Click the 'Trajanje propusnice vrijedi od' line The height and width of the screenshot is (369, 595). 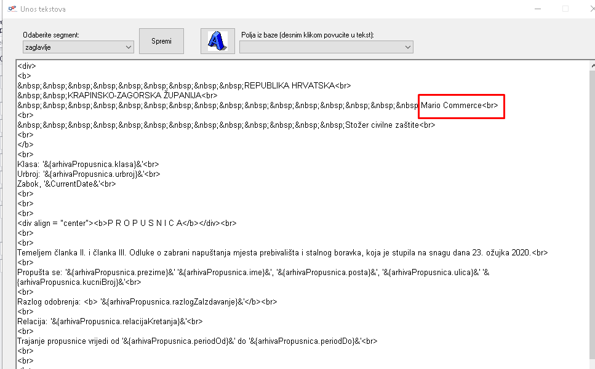(69, 341)
